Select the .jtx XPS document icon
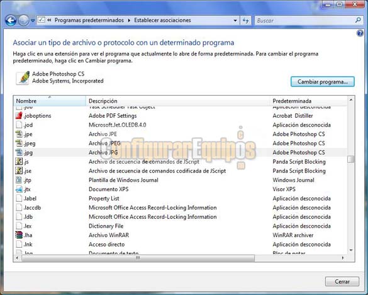The image size is (368, 295). click(19, 189)
